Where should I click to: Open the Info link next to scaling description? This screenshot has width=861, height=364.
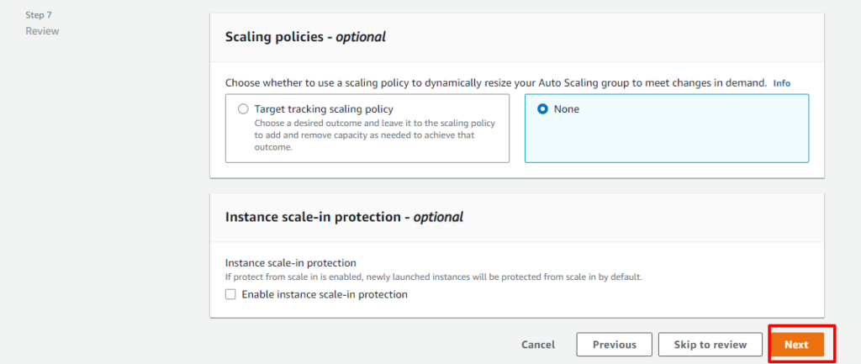[x=782, y=83]
